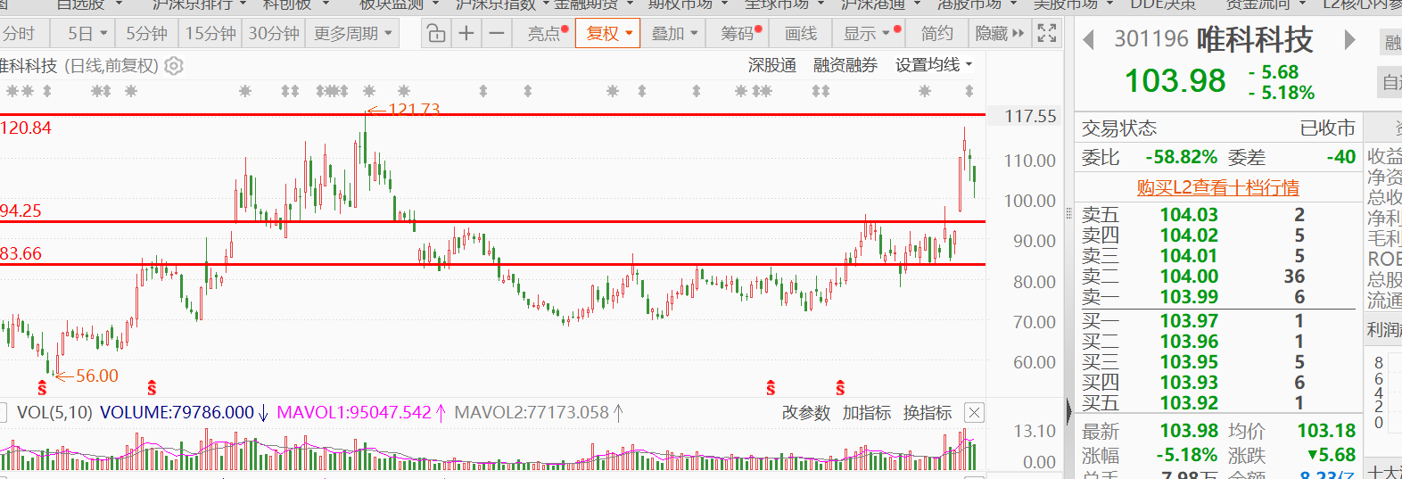This screenshot has height=479, width=1402.
Task: Click the 卖三 price 104.01
Action: 1189,256
